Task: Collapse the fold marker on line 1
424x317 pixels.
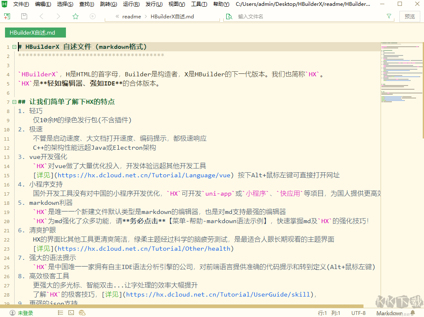Action: point(14,47)
